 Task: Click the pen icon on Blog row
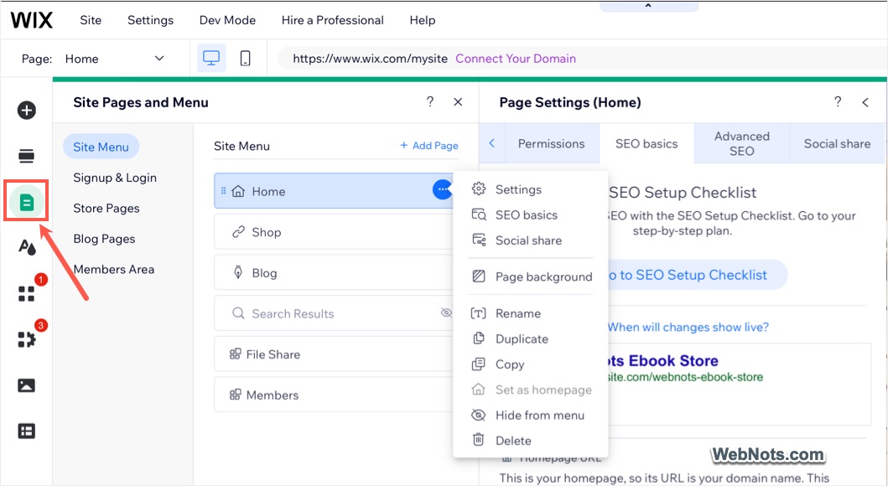click(238, 272)
